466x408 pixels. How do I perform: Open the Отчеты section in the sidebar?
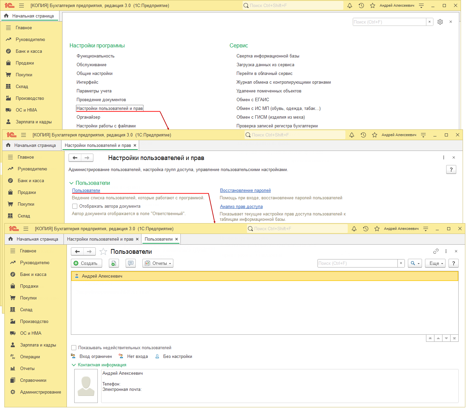pyautogui.click(x=27, y=369)
